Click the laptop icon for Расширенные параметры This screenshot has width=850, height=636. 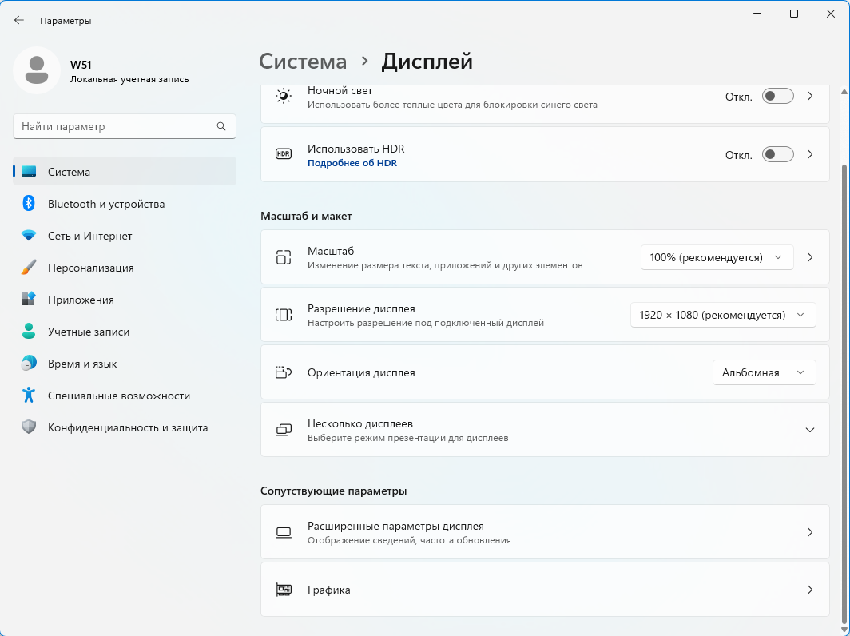pos(284,532)
